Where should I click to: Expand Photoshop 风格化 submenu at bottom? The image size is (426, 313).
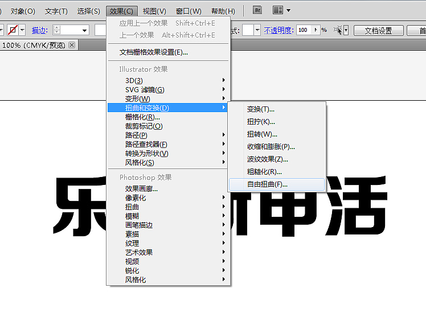[167, 279]
